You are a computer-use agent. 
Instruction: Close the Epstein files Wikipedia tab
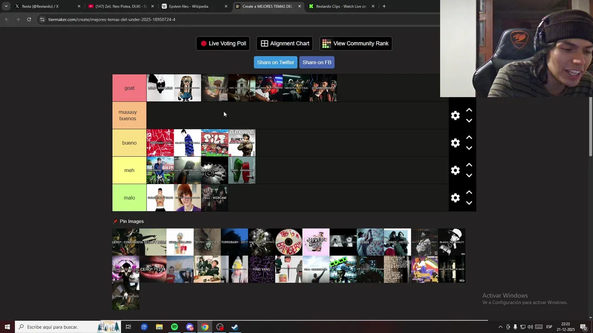226,6
